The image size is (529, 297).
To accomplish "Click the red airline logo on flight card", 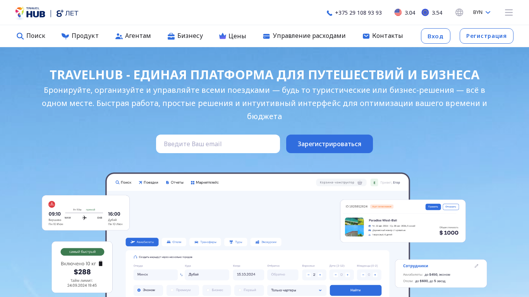I will [52, 204].
